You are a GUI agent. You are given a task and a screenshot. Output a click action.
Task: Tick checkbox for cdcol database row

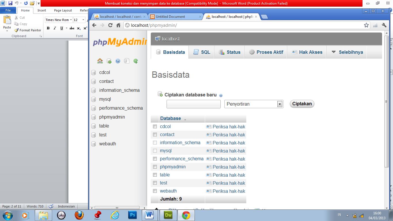click(x=155, y=127)
